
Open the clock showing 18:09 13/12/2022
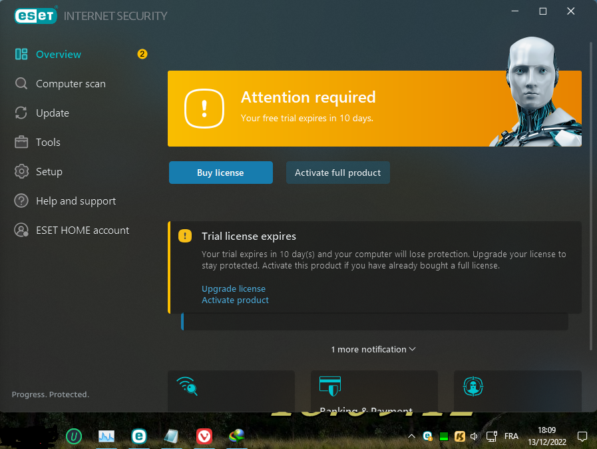tap(546, 436)
